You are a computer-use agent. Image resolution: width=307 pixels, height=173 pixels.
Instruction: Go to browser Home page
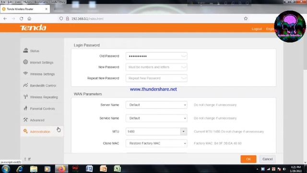29,19
